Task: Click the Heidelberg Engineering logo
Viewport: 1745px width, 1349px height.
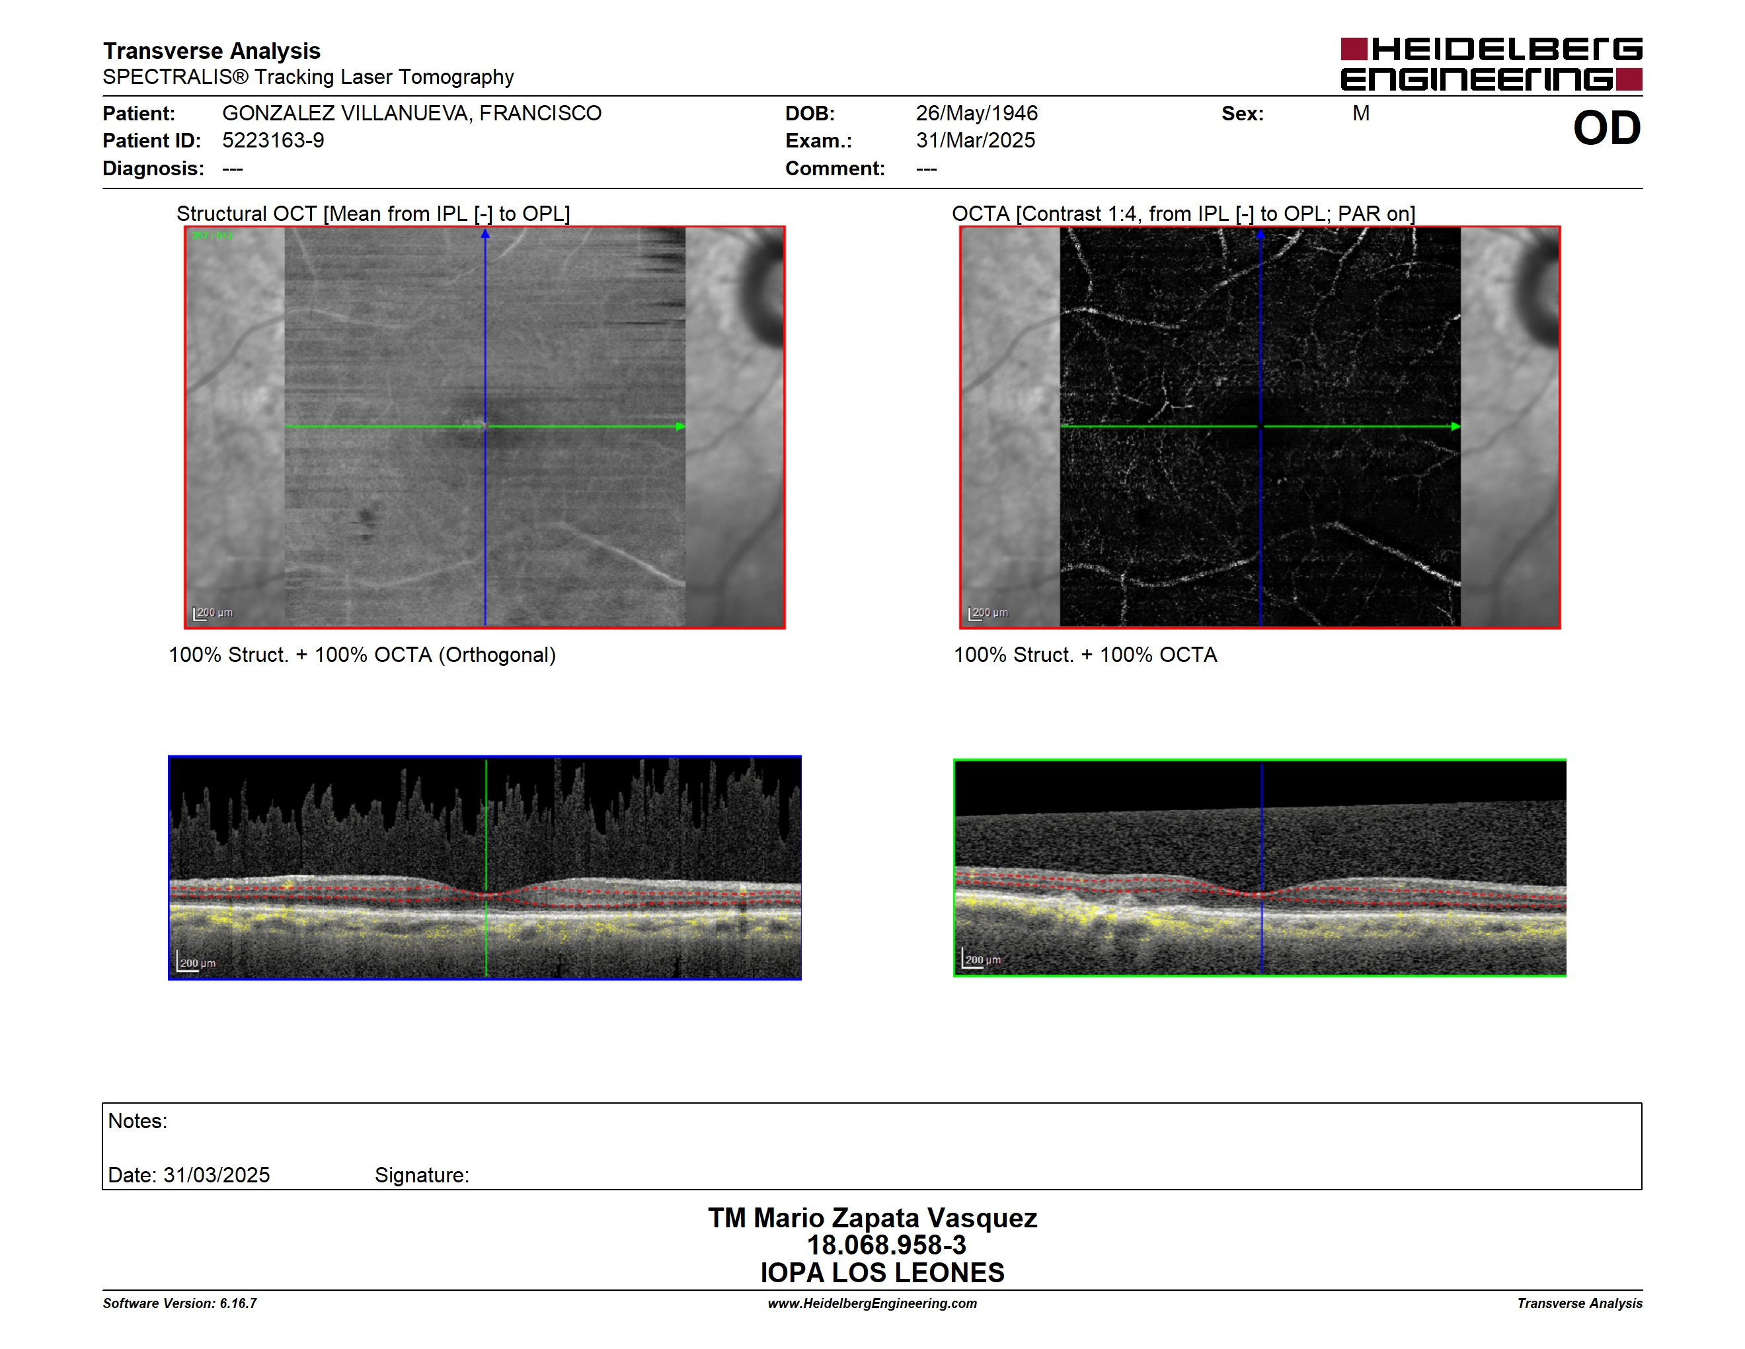Action: pyautogui.click(x=1491, y=64)
